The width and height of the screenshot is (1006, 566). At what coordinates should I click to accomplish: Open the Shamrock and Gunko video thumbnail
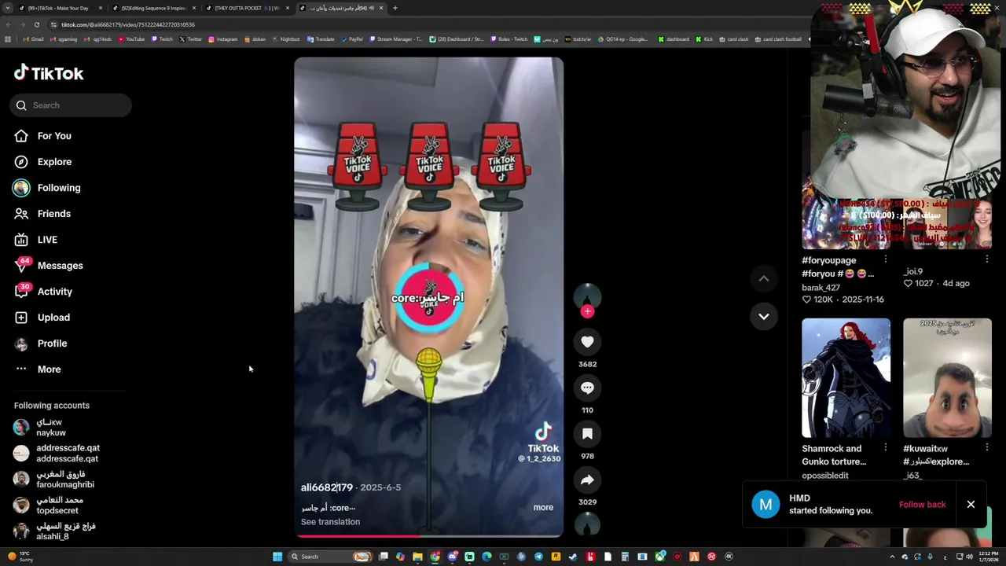point(846,378)
